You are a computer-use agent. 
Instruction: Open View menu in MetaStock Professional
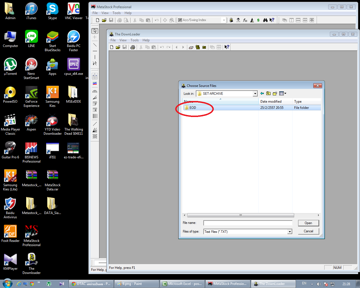105,13
